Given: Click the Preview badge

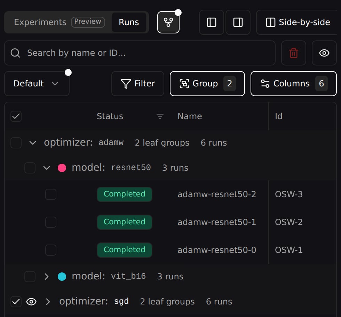Looking at the screenshot, I should [x=88, y=22].
